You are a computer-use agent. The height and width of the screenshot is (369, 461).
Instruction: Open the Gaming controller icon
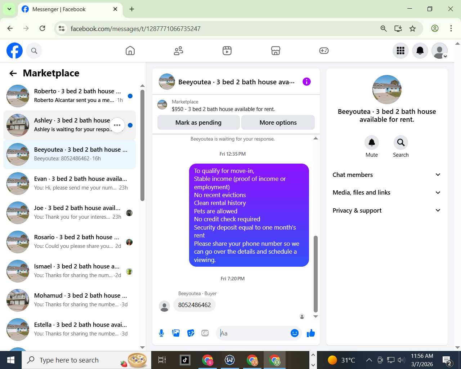pyautogui.click(x=324, y=51)
